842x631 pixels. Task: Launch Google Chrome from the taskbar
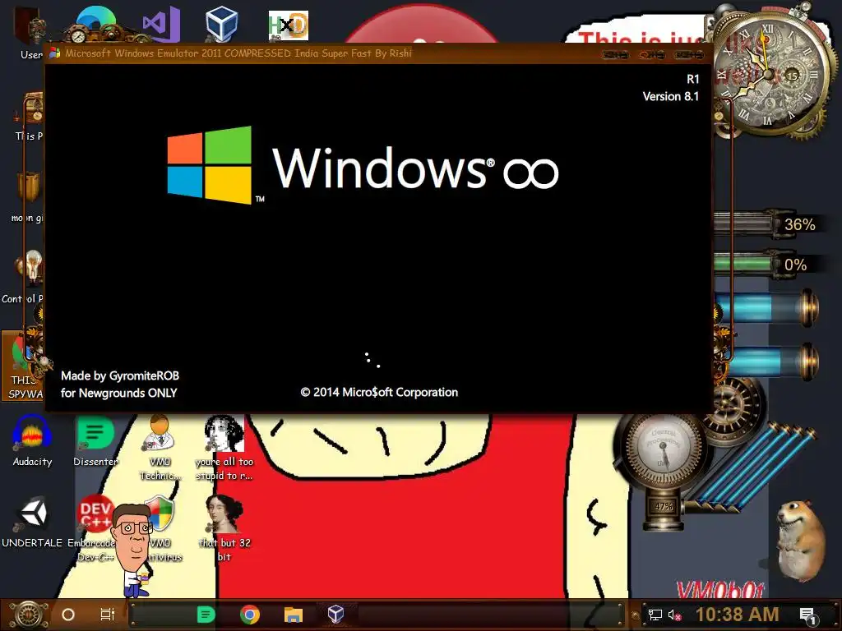(x=250, y=615)
